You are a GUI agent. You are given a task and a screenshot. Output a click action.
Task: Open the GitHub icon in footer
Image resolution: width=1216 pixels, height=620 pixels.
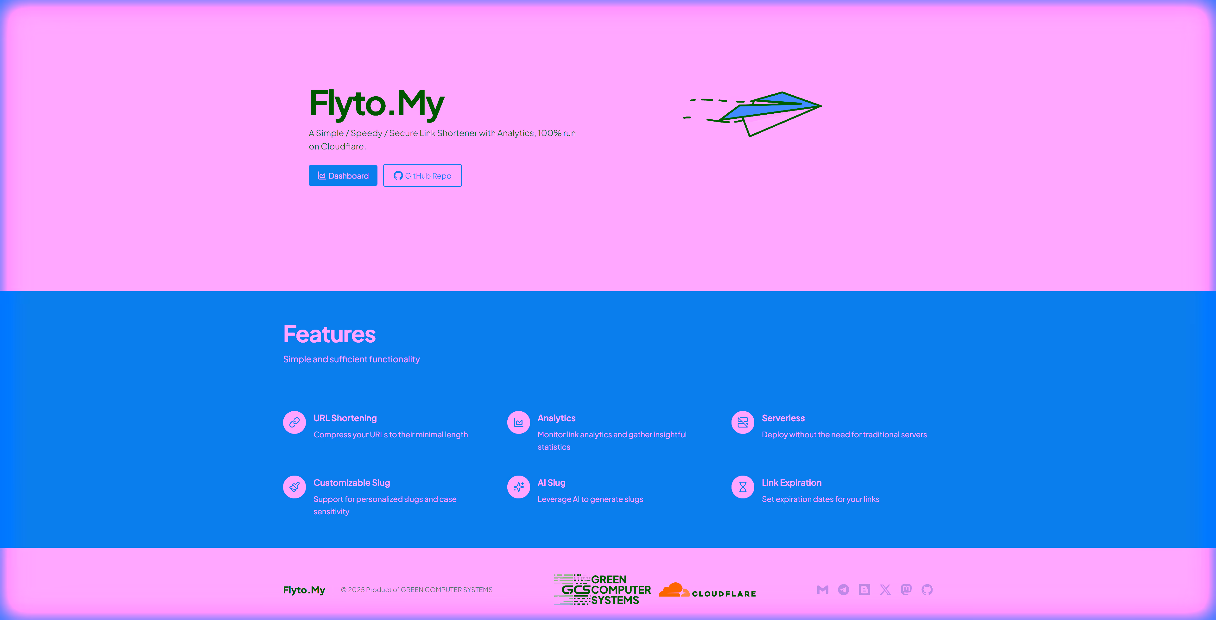pos(927,589)
